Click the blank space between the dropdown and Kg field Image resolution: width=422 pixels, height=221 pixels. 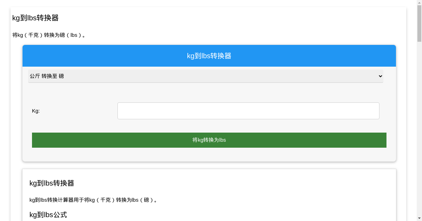coord(209,92)
